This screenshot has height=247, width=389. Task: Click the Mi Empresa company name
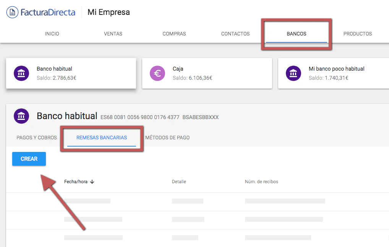click(108, 12)
